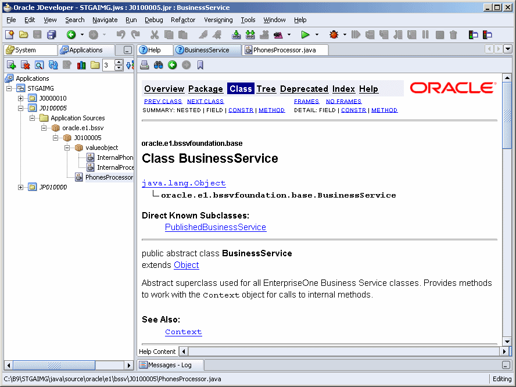This screenshot has width=516, height=387.
Task: Open the Refactor menu
Action: pos(183,20)
